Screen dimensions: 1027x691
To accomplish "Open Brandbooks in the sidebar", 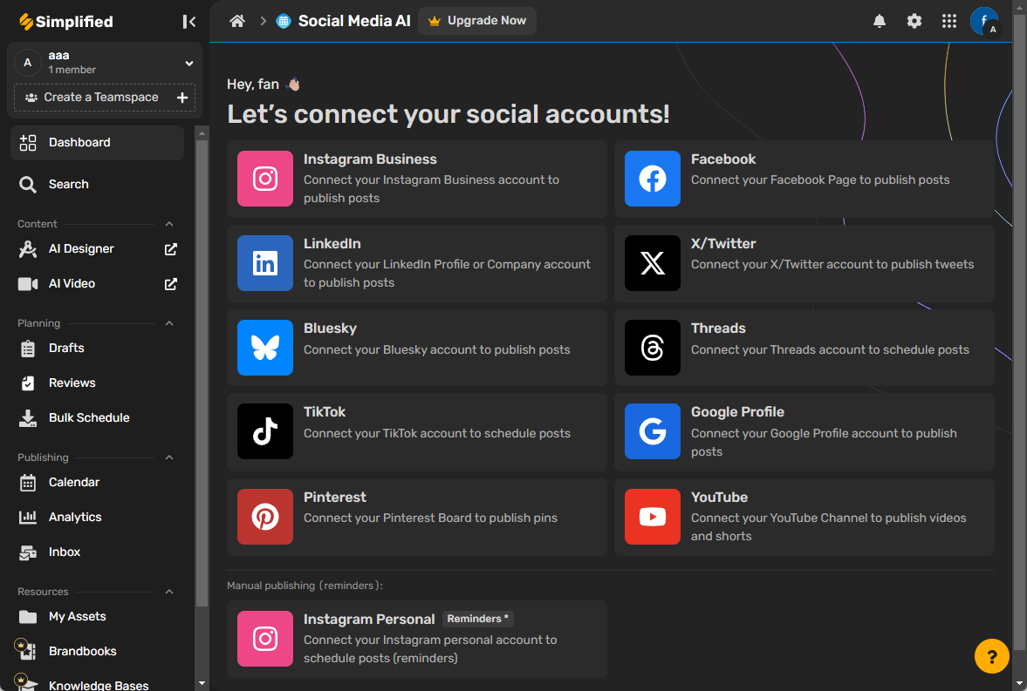I will pyautogui.click(x=97, y=651).
